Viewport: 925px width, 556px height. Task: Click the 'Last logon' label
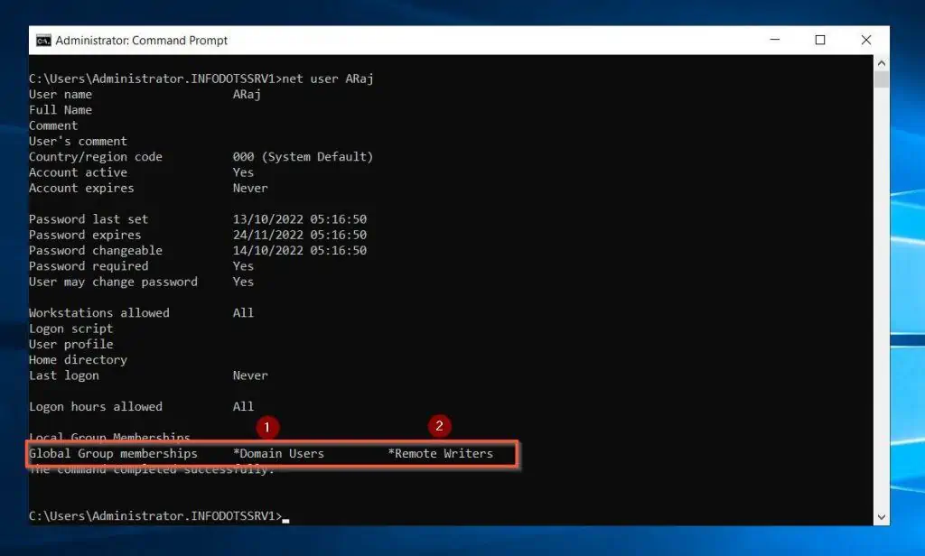pos(64,375)
